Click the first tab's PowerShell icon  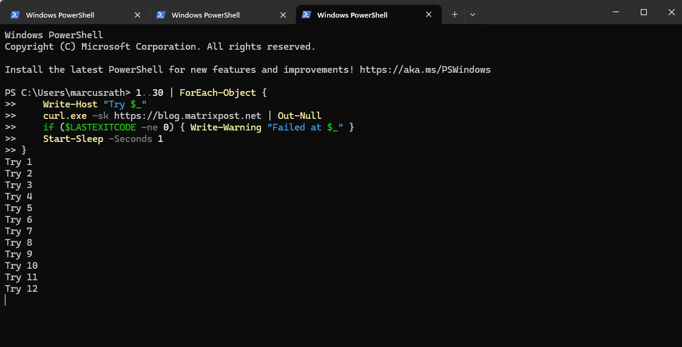tap(15, 15)
